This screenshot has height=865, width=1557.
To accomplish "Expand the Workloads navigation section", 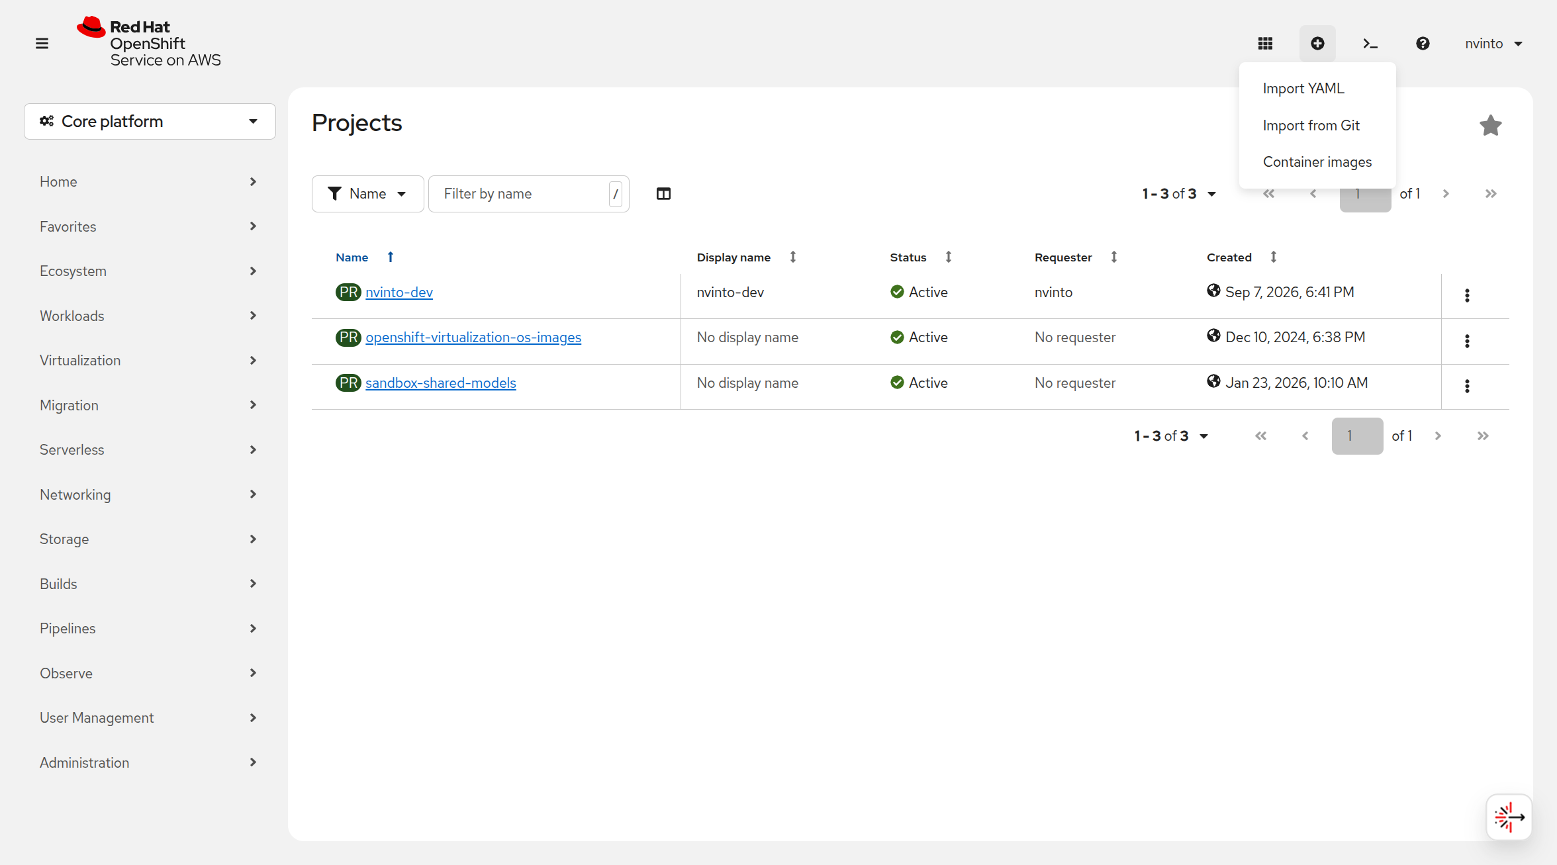I will pyautogui.click(x=150, y=316).
